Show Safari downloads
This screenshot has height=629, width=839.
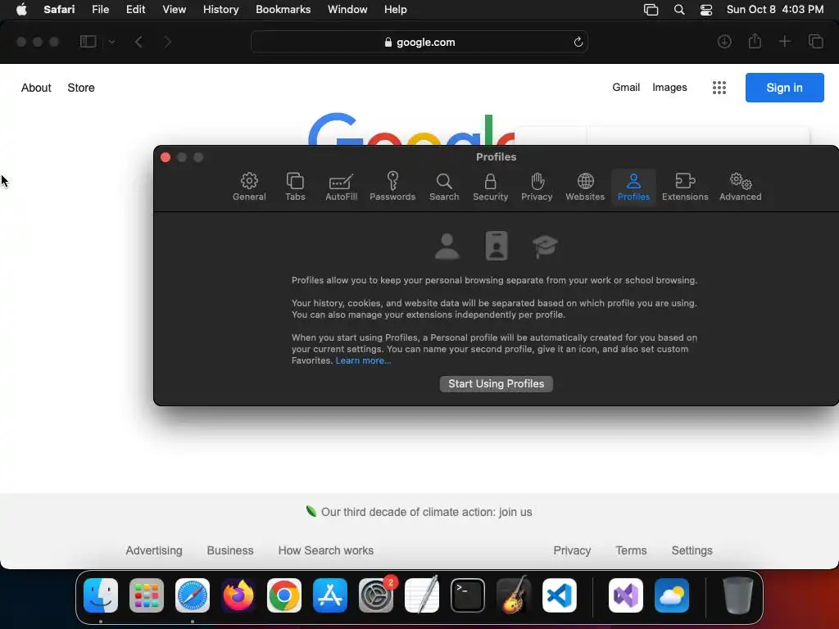click(724, 42)
